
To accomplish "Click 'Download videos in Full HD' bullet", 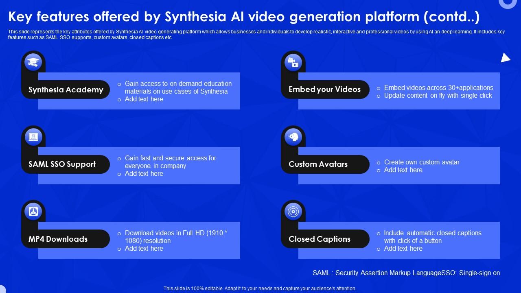I will pyautogui.click(x=176, y=237).
